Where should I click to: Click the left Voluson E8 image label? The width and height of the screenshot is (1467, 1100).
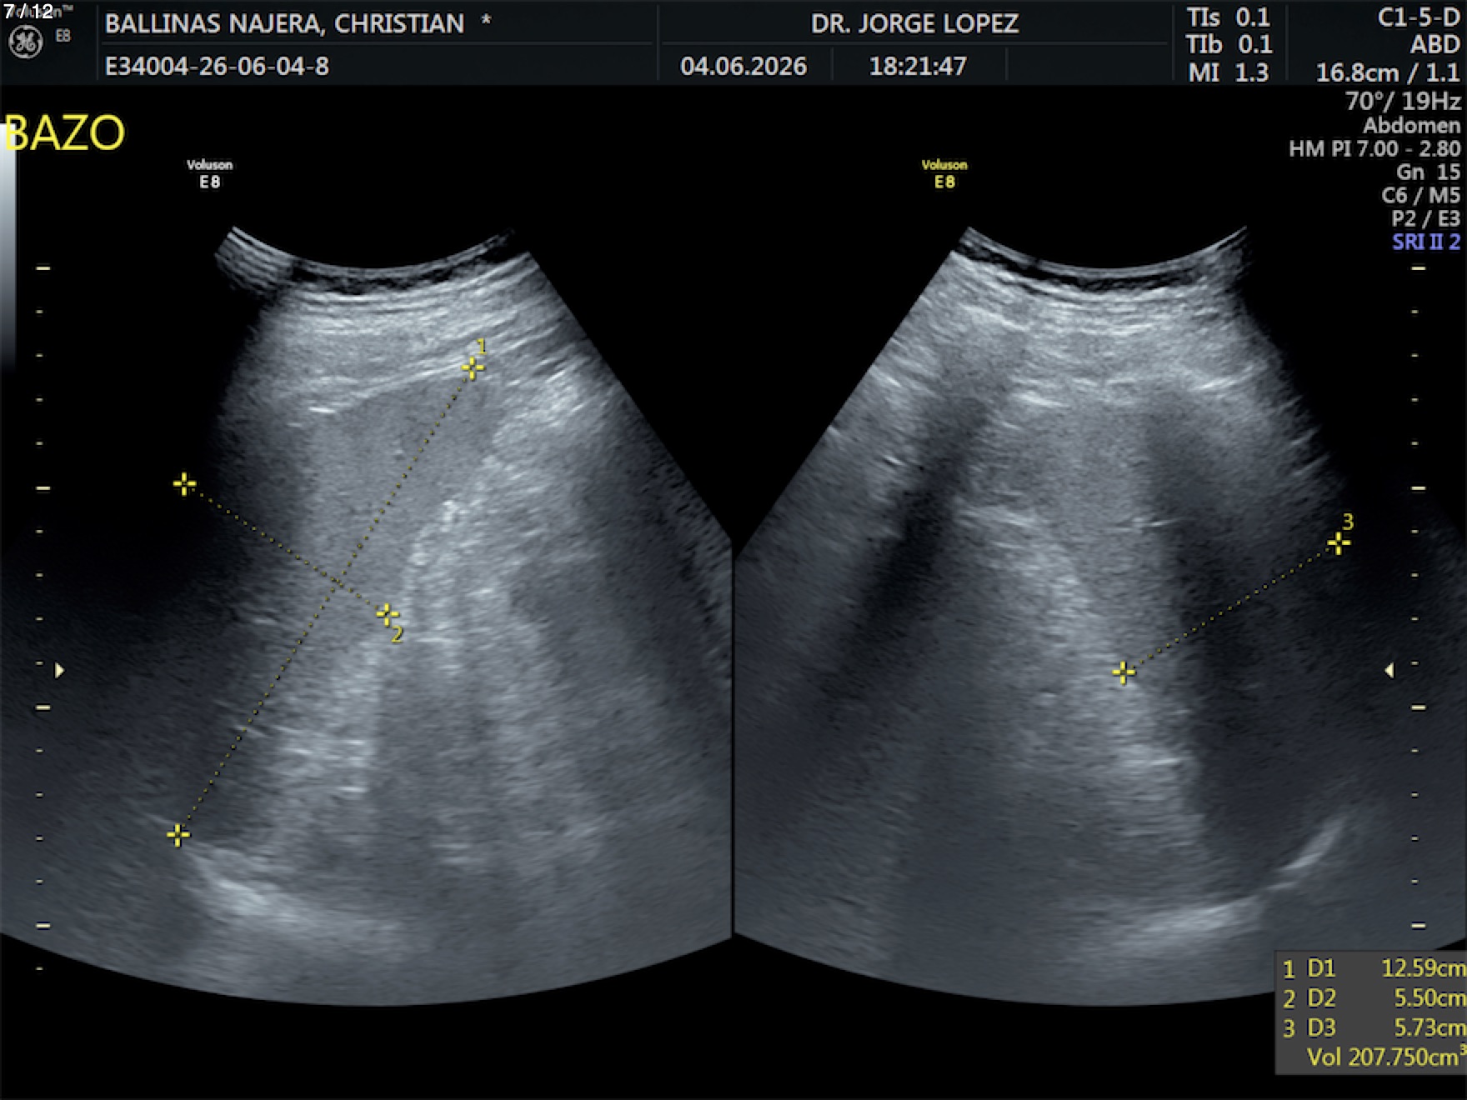click(x=209, y=173)
